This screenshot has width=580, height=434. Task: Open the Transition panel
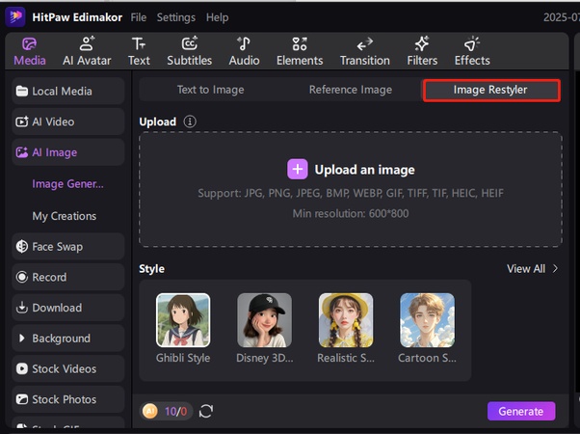click(x=365, y=51)
